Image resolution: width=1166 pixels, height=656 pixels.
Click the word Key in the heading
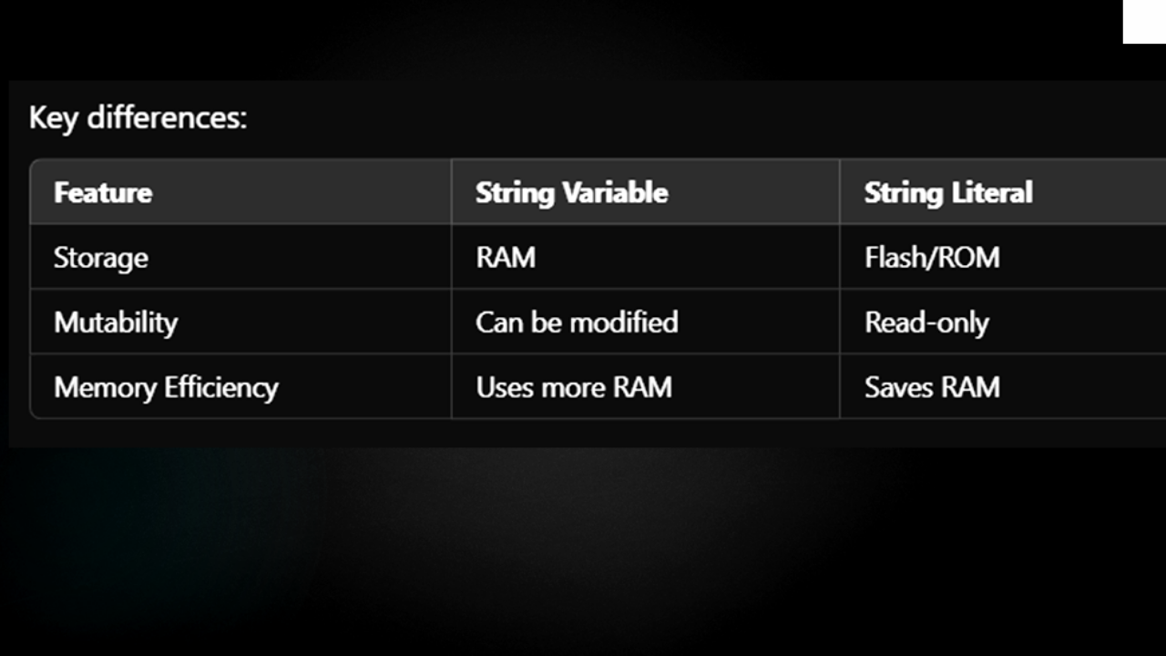[53, 119]
